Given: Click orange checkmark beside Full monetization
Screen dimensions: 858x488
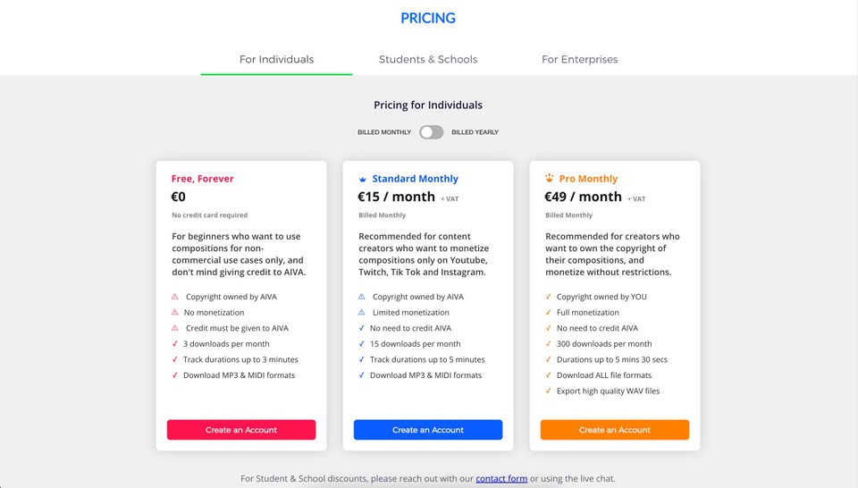Looking at the screenshot, I should (x=548, y=313).
